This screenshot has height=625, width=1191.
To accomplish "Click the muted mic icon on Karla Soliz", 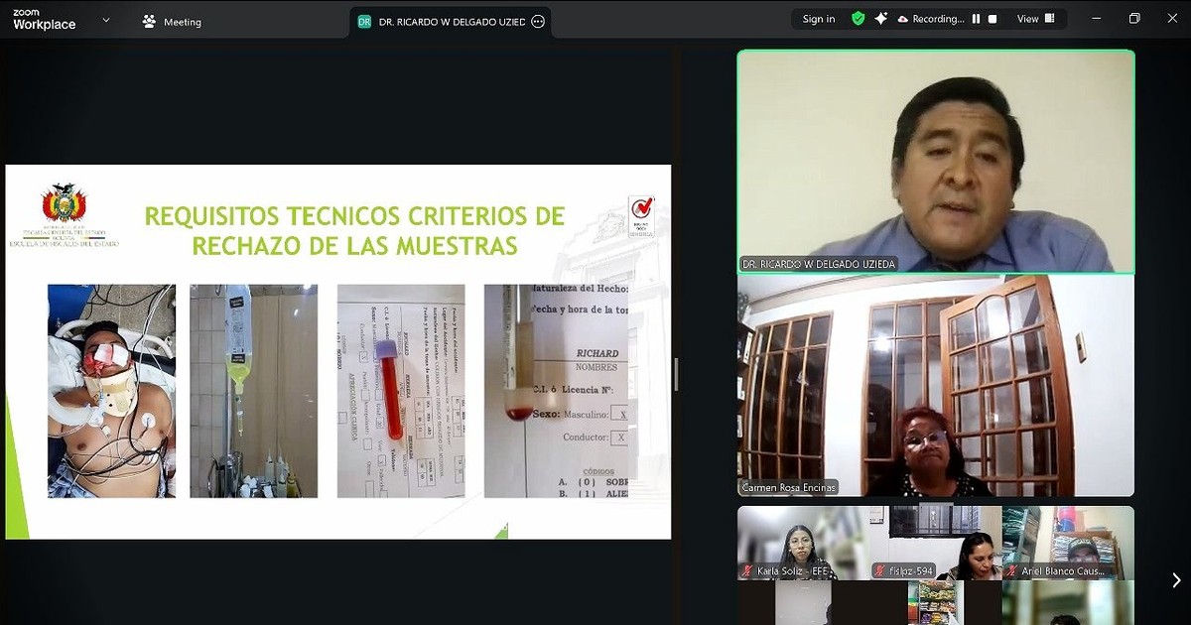I will click(x=747, y=571).
